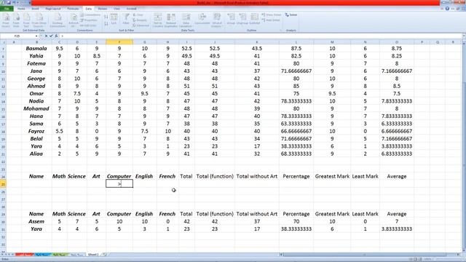Viewport: 466px width, 262px height.
Task: Click the From Access icon
Action: click(x=6, y=20)
